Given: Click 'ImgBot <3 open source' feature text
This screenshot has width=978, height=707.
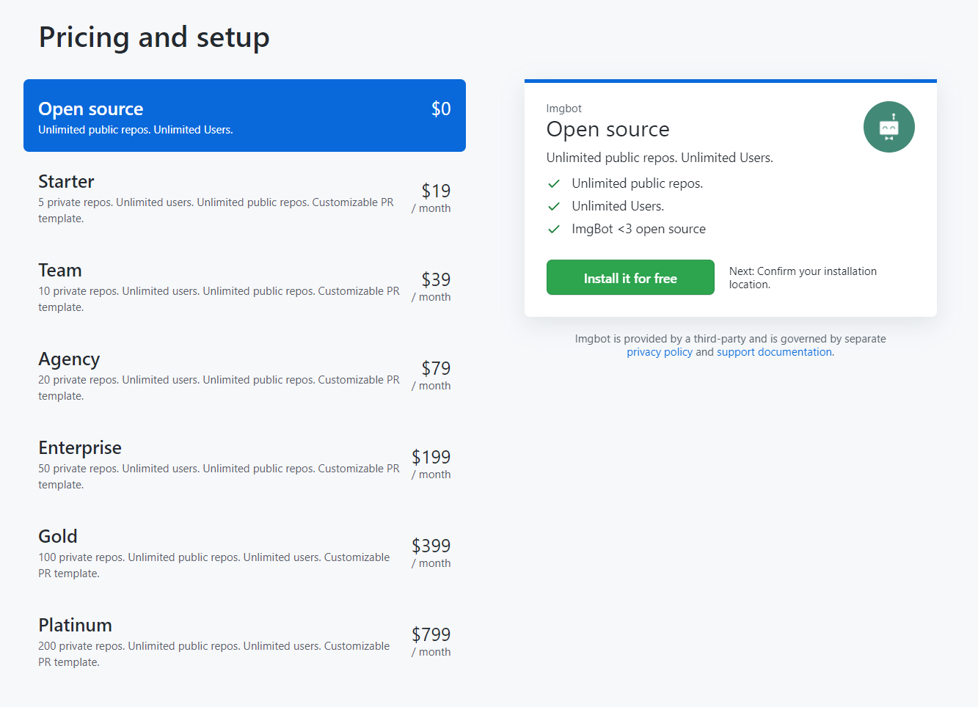Looking at the screenshot, I should point(638,229).
